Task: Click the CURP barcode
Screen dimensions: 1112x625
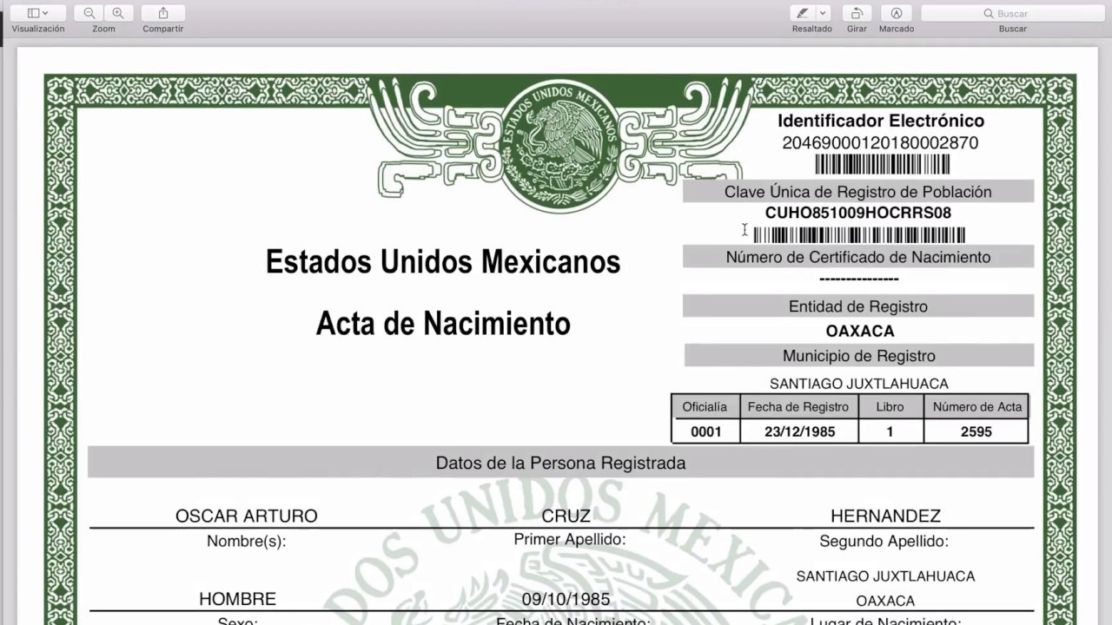Action: tap(859, 235)
